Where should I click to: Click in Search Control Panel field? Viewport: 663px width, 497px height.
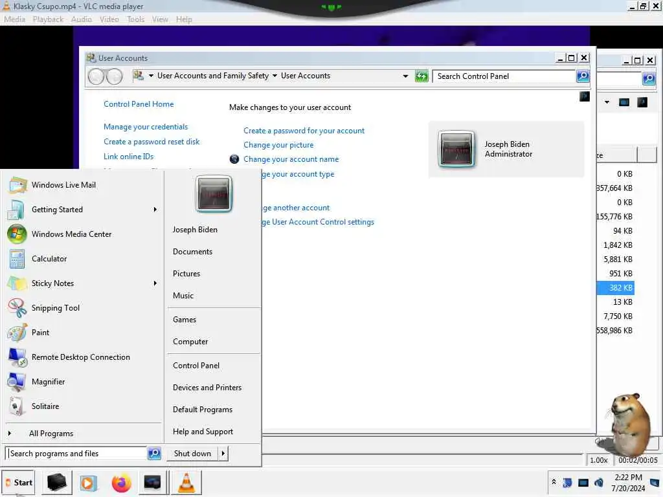point(504,76)
